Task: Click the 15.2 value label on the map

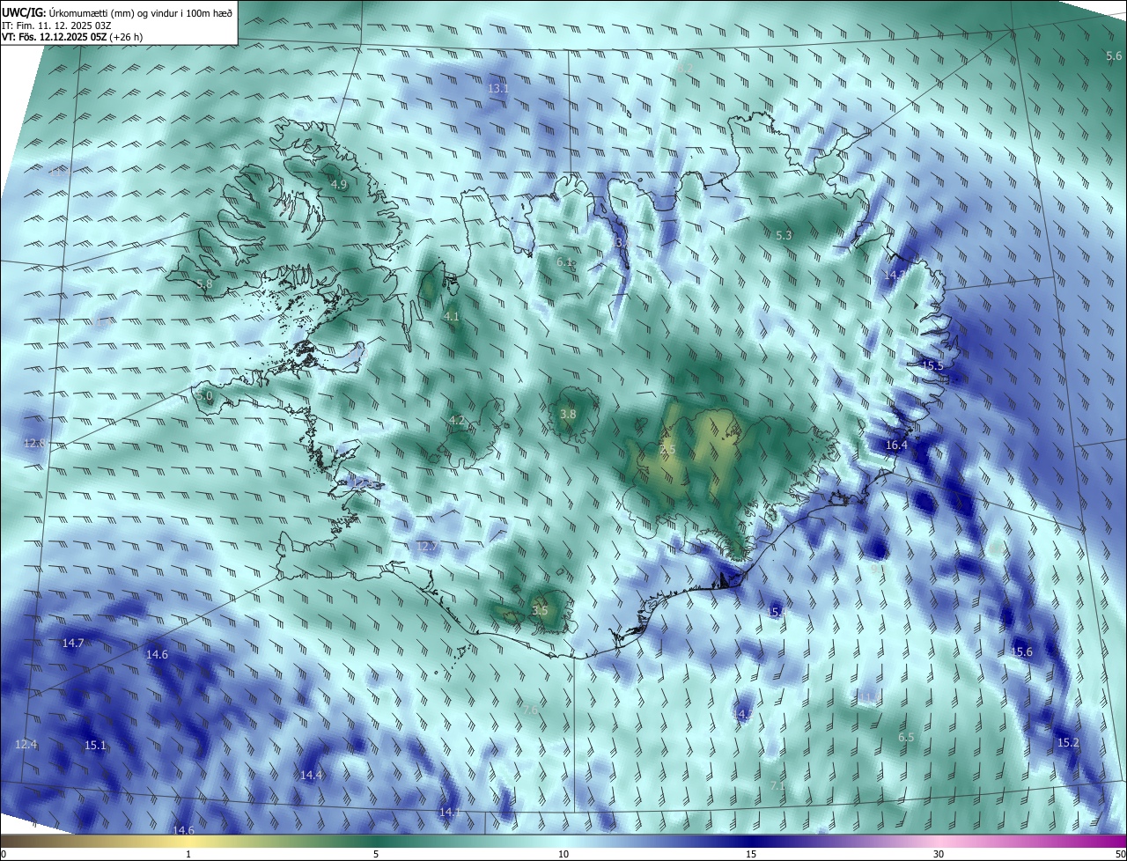Action: pyautogui.click(x=1068, y=743)
